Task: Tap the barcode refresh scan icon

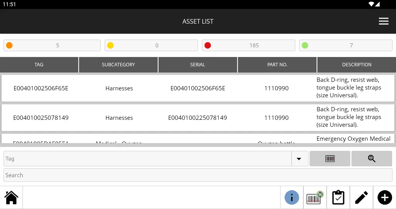Action: [x=315, y=198]
